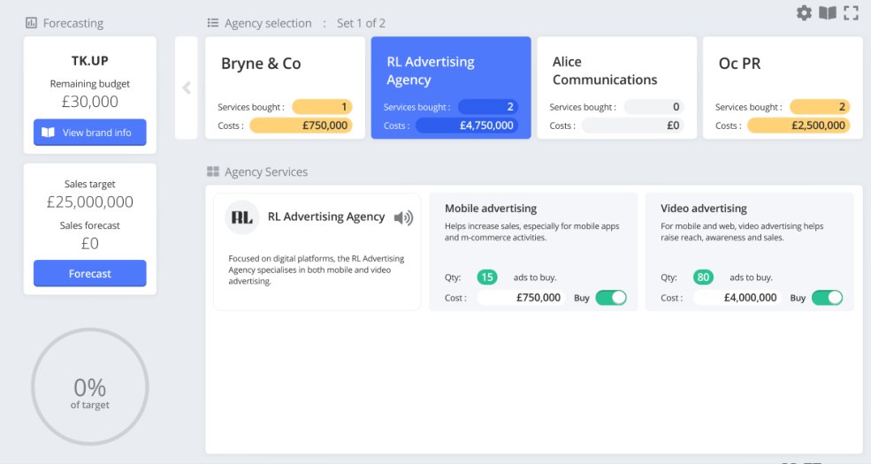The height and width of the screenshot is (464, 871).
Task: Click the Agency selection list icon
Action: (x=213, y=23)
